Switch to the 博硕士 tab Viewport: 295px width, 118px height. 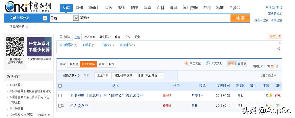(94, 8)
